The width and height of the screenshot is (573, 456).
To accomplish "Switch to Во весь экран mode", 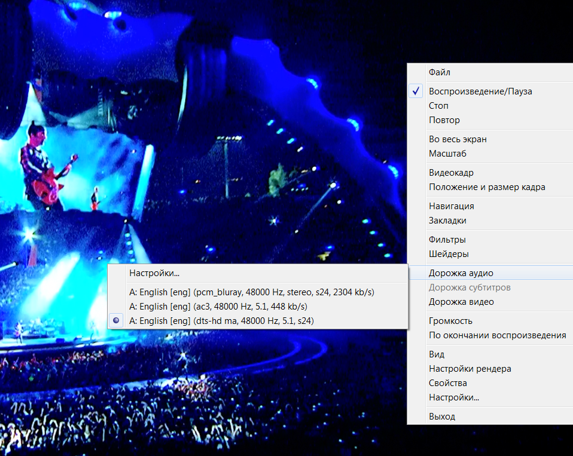I will [x=458, y=139].
